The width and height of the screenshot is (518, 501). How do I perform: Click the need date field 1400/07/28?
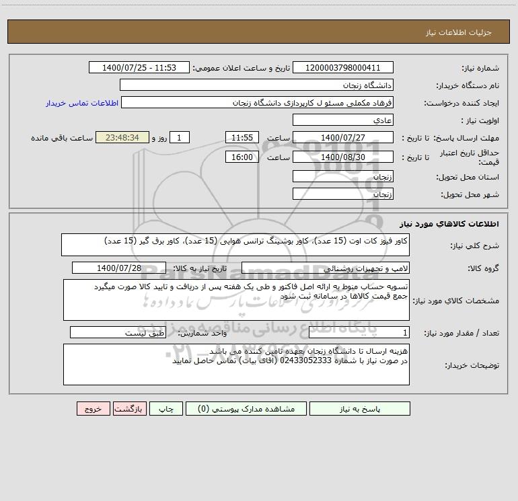119,268
